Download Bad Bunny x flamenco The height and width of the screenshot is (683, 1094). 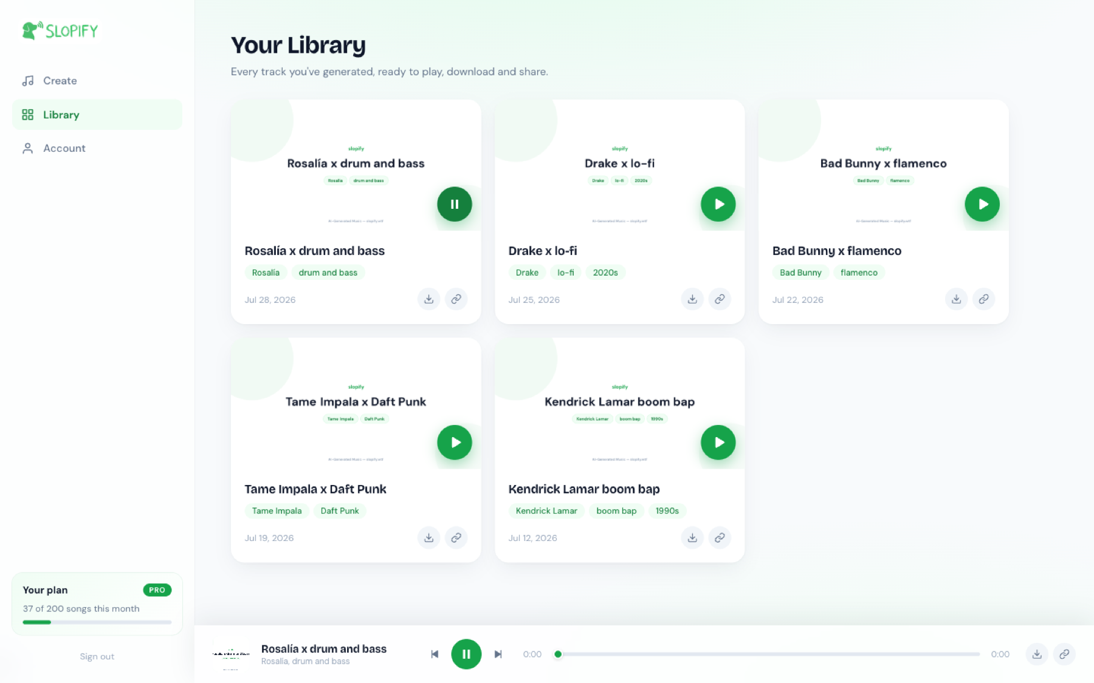tap(956, 299)
